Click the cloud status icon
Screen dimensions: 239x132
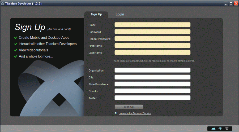213,129
